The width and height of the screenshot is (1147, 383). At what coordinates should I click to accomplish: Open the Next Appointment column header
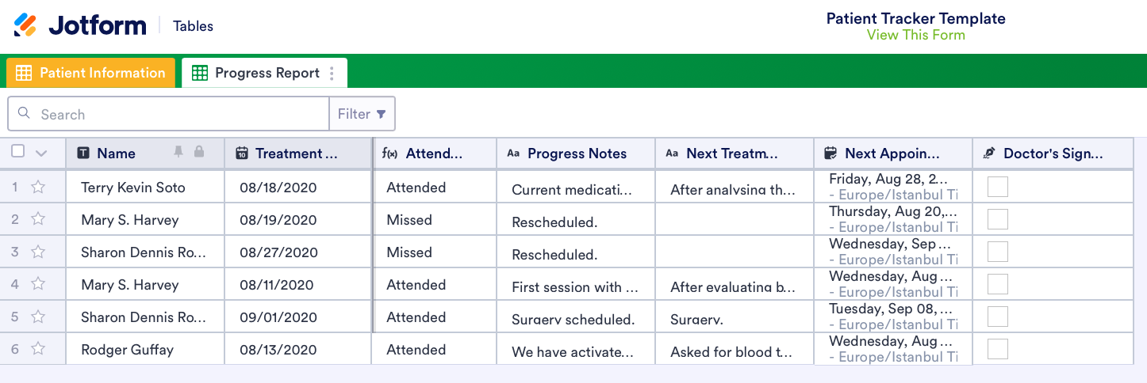point(892,154)
